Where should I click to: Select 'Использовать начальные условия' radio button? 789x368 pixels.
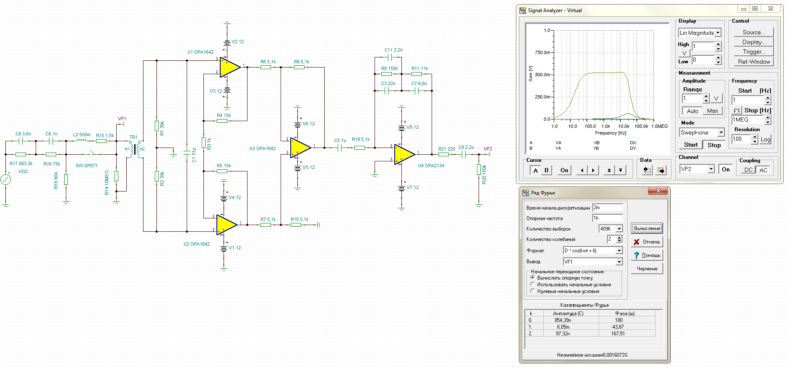[x=533, y=285]
